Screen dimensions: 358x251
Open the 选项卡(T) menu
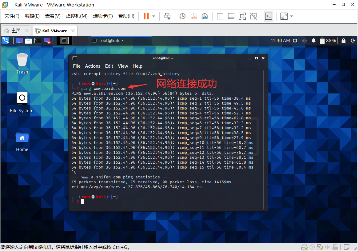(103, 16)
